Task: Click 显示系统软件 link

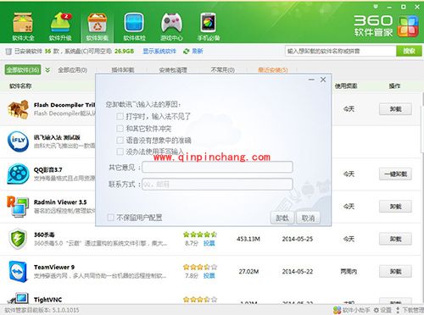Action: tap(159, 51)
